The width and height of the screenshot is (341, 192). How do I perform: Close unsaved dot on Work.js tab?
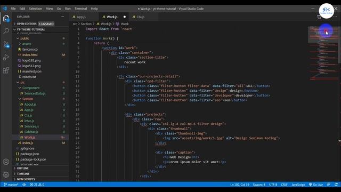point(125,17)
